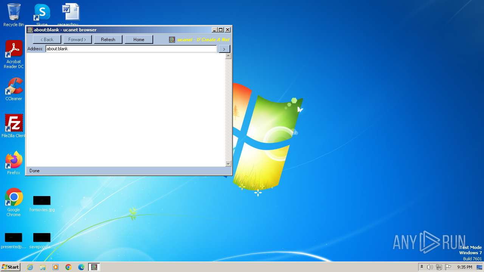Click the ucanet browser title bar icon

30,30
